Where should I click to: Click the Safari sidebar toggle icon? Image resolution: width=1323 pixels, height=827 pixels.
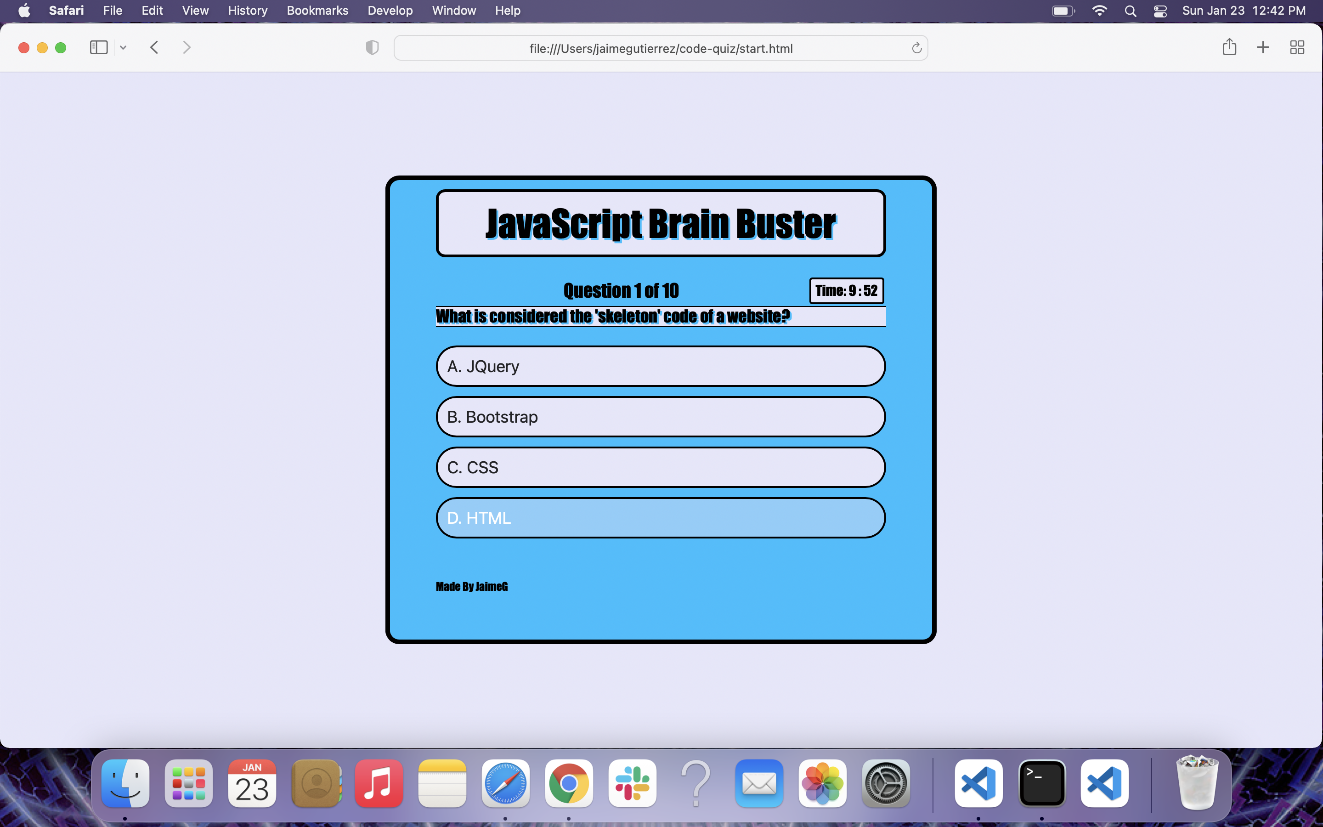[98, 48]
